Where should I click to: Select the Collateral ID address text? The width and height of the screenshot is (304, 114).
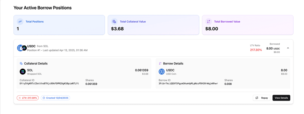[49, 84]
